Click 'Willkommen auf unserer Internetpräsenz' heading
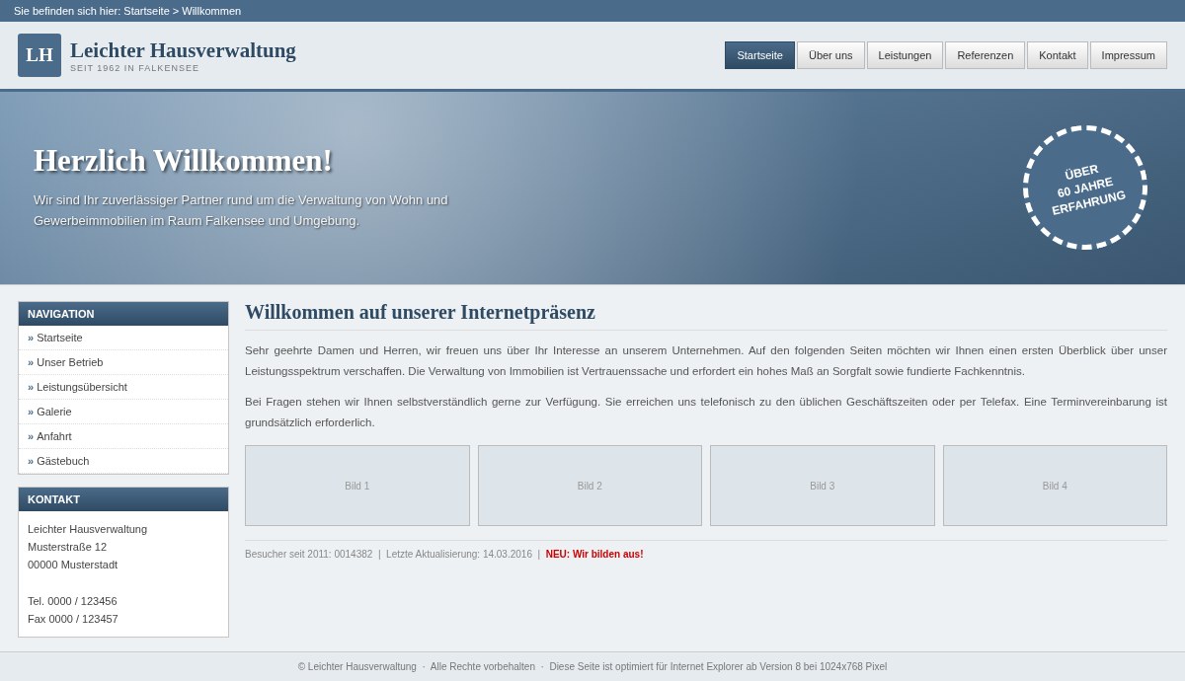 tap(420, 312)
